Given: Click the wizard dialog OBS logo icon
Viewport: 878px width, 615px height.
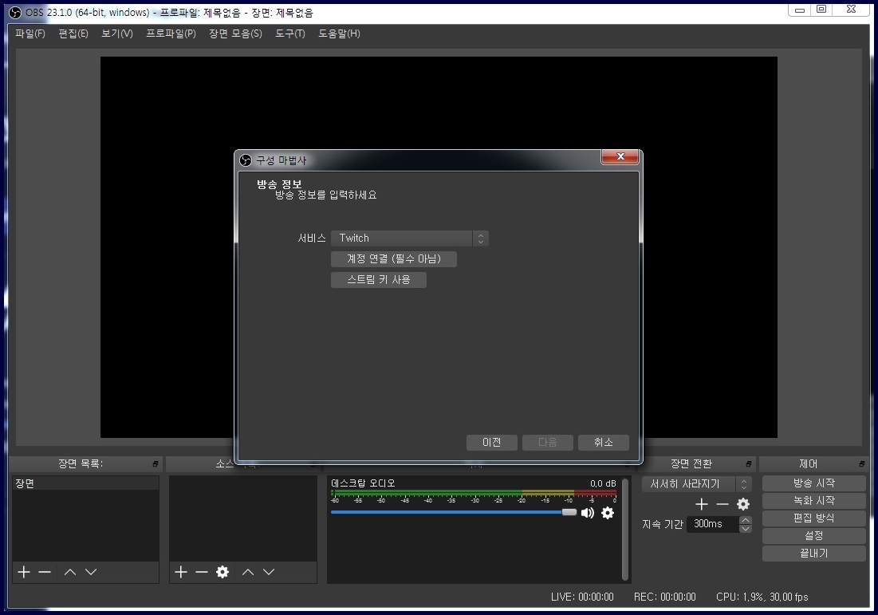Looking at the screenshot, I should point(246,160).
